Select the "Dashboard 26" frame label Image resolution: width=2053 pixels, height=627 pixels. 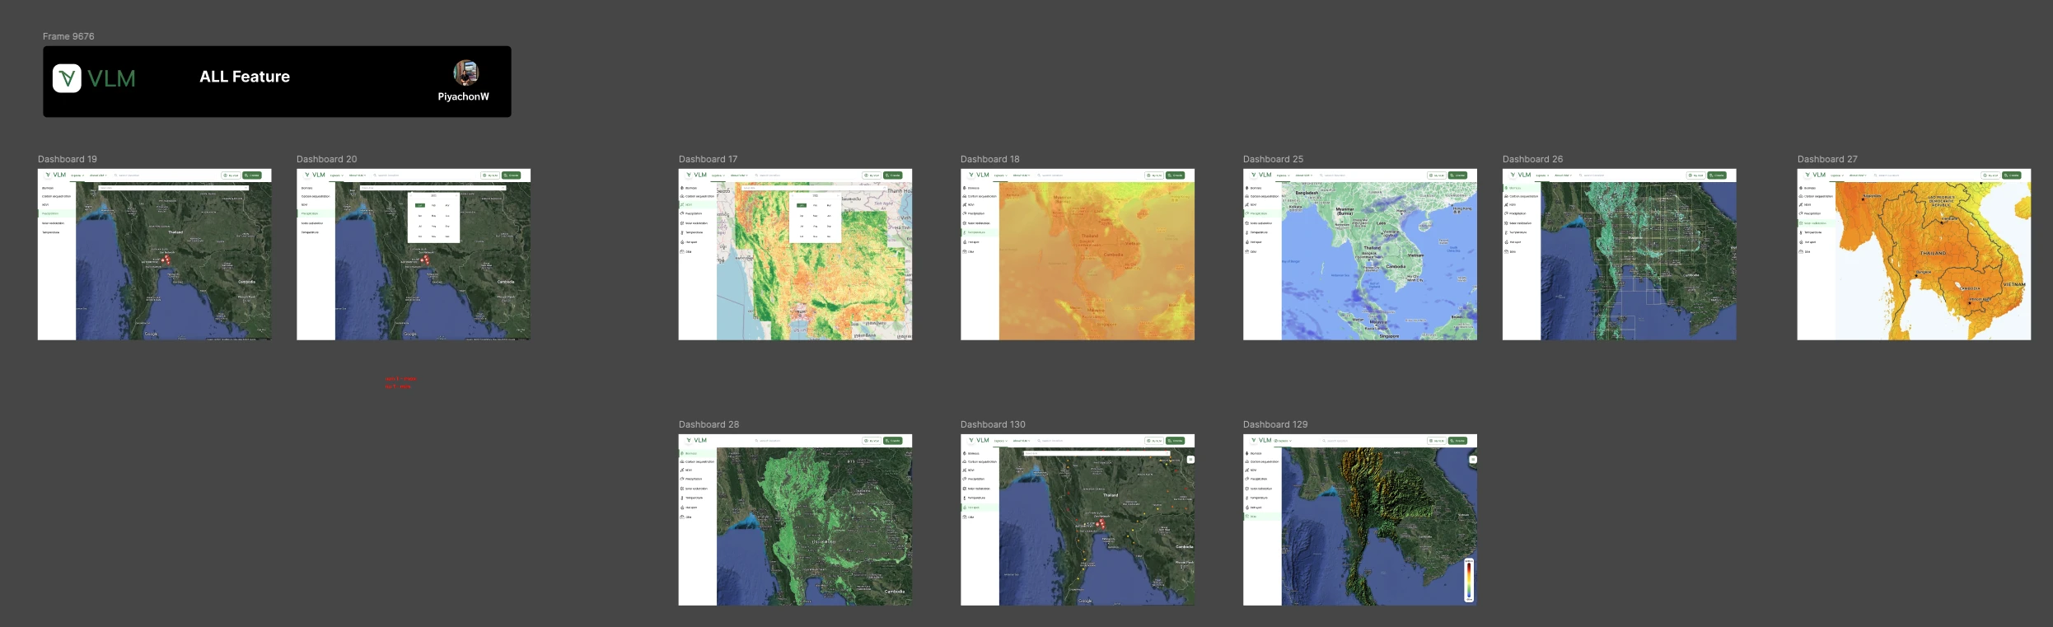point(1532,159)
